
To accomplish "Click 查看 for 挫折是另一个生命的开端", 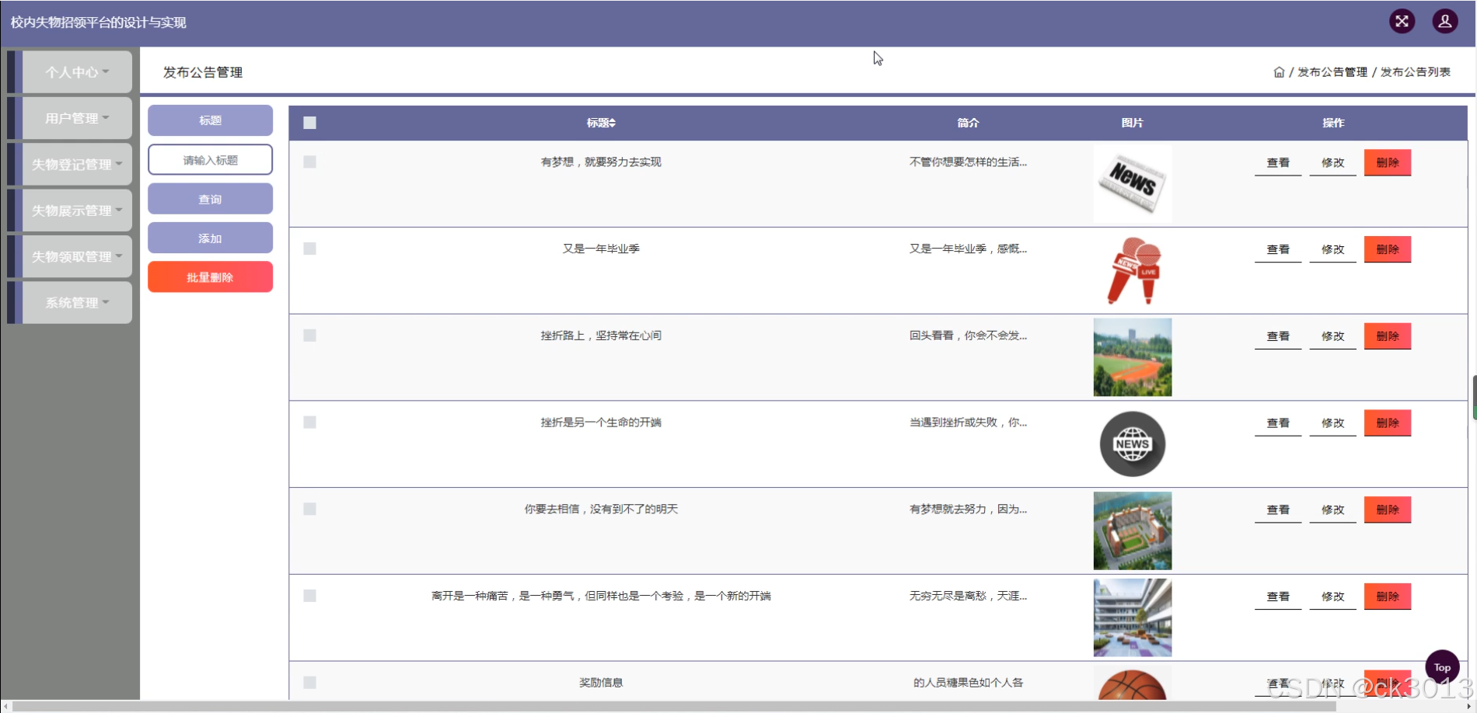I will (x=1278, y=423).
